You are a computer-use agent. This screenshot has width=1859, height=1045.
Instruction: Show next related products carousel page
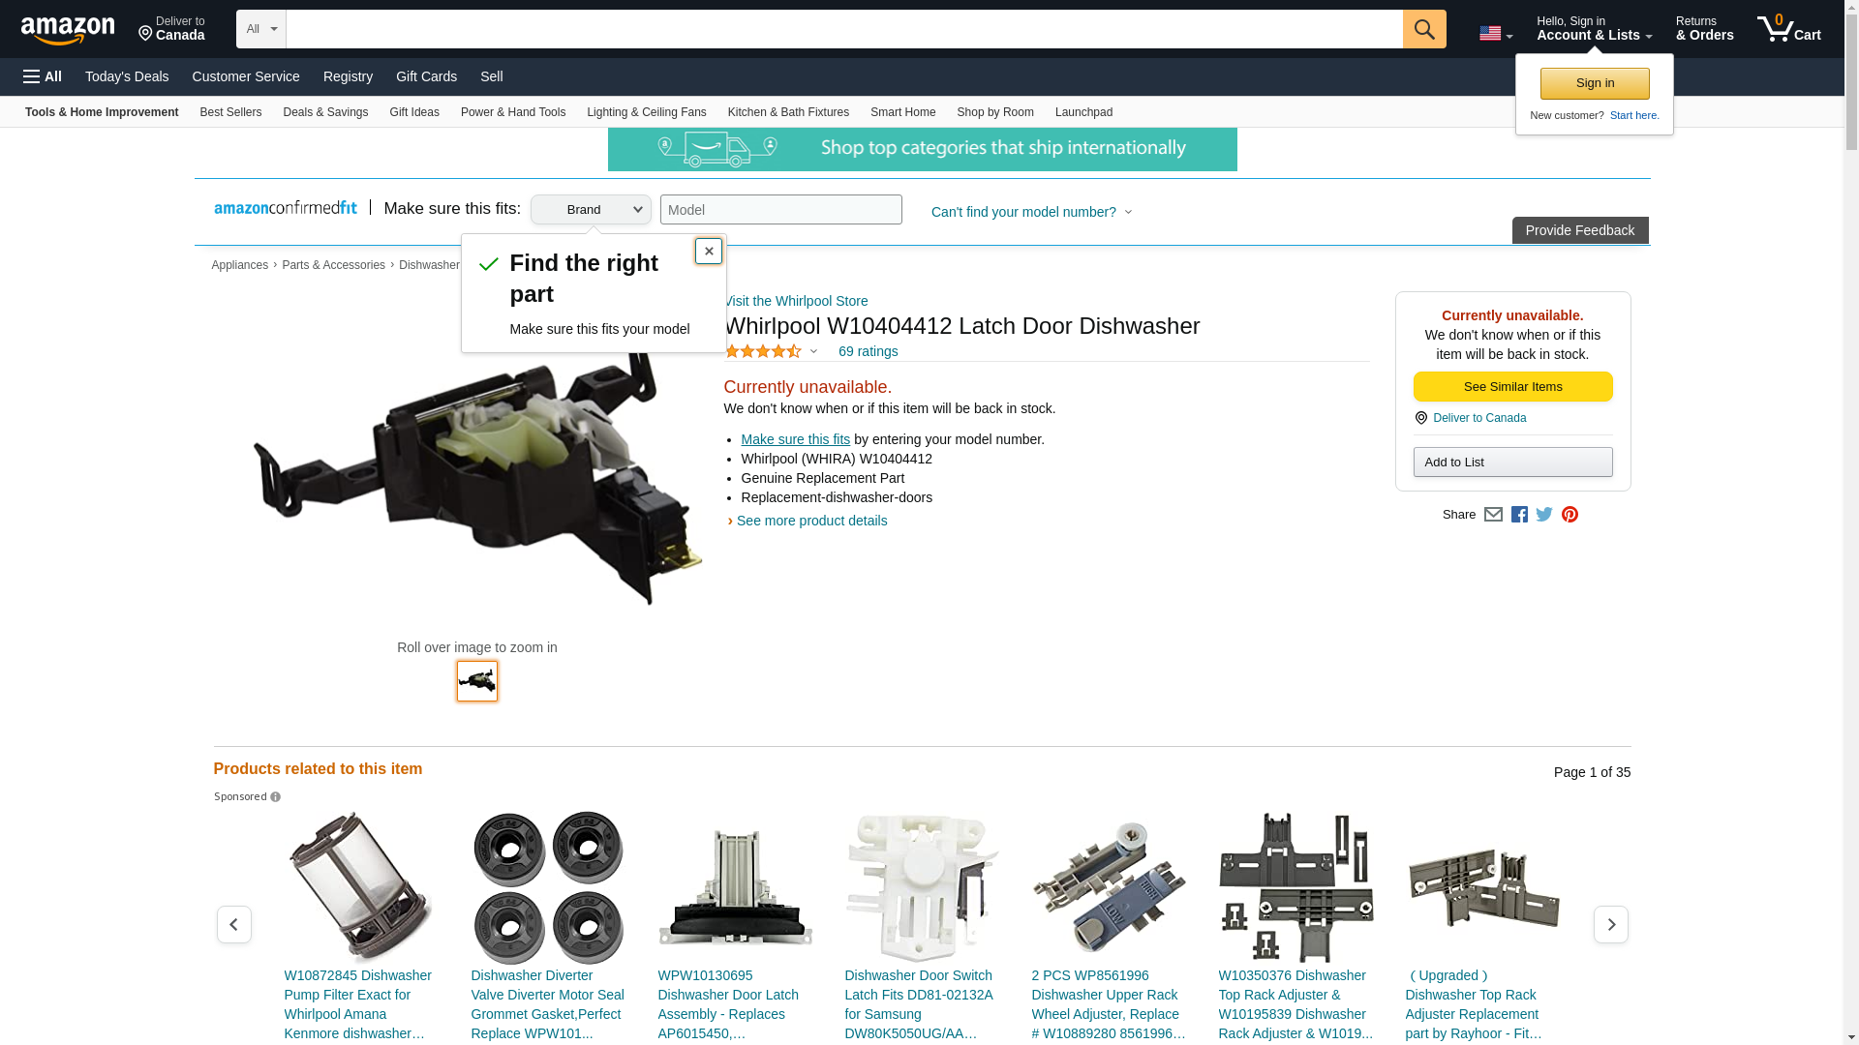tap(1611, 925)
